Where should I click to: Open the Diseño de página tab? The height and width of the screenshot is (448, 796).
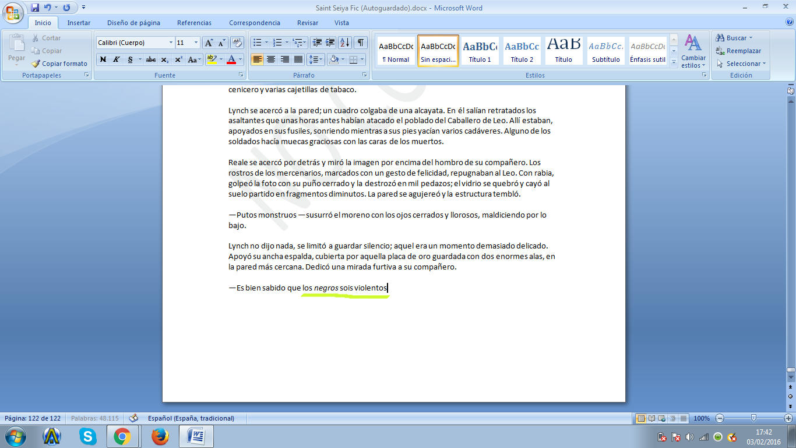pos(133,23)
